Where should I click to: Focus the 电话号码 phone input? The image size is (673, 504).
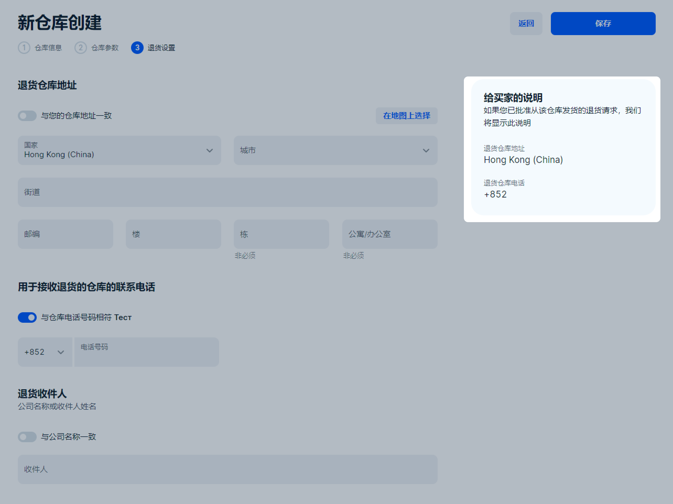click(147, 352)
